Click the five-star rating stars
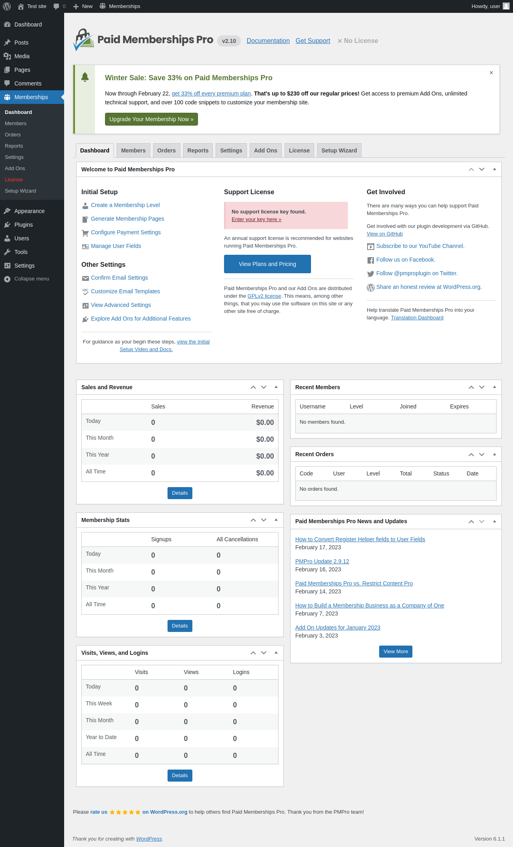This screenshot has height=847, width=513. coord(125,812)
